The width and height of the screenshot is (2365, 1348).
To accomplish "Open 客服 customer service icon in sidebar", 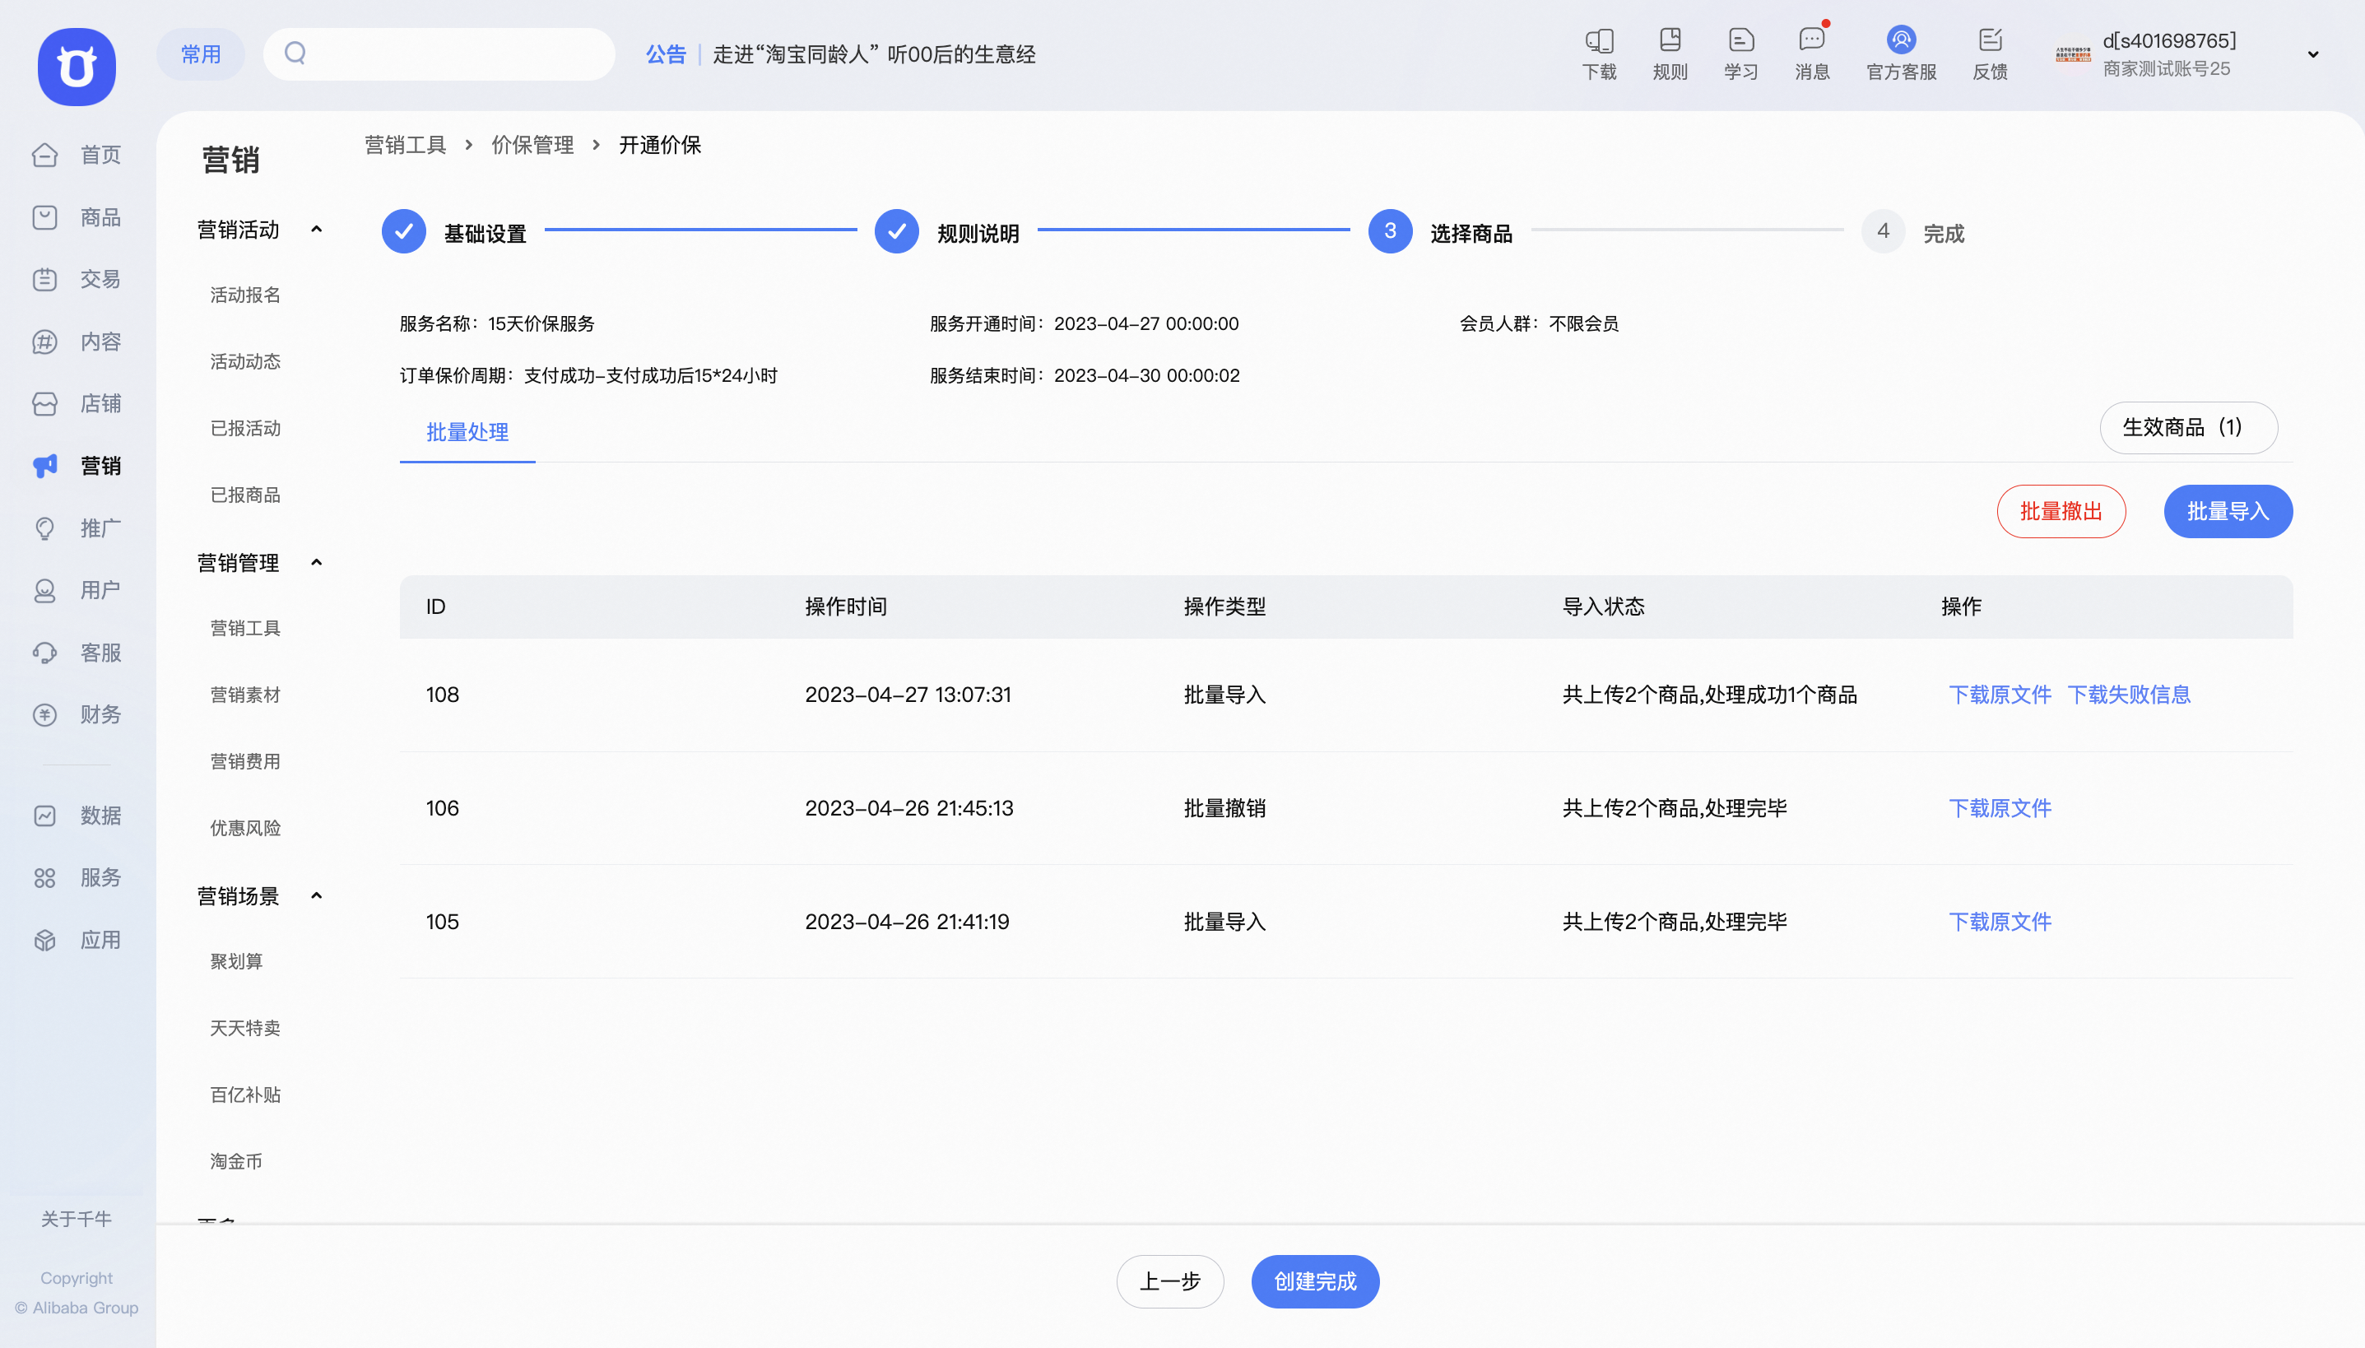I will click(x=44, y=653).
